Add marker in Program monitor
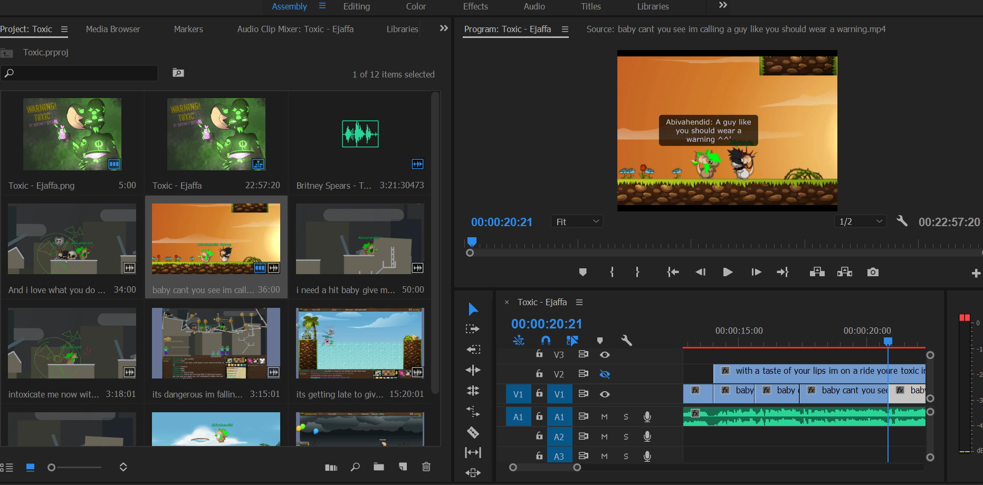This screenshot has height=485, width=983. (583, 272)
